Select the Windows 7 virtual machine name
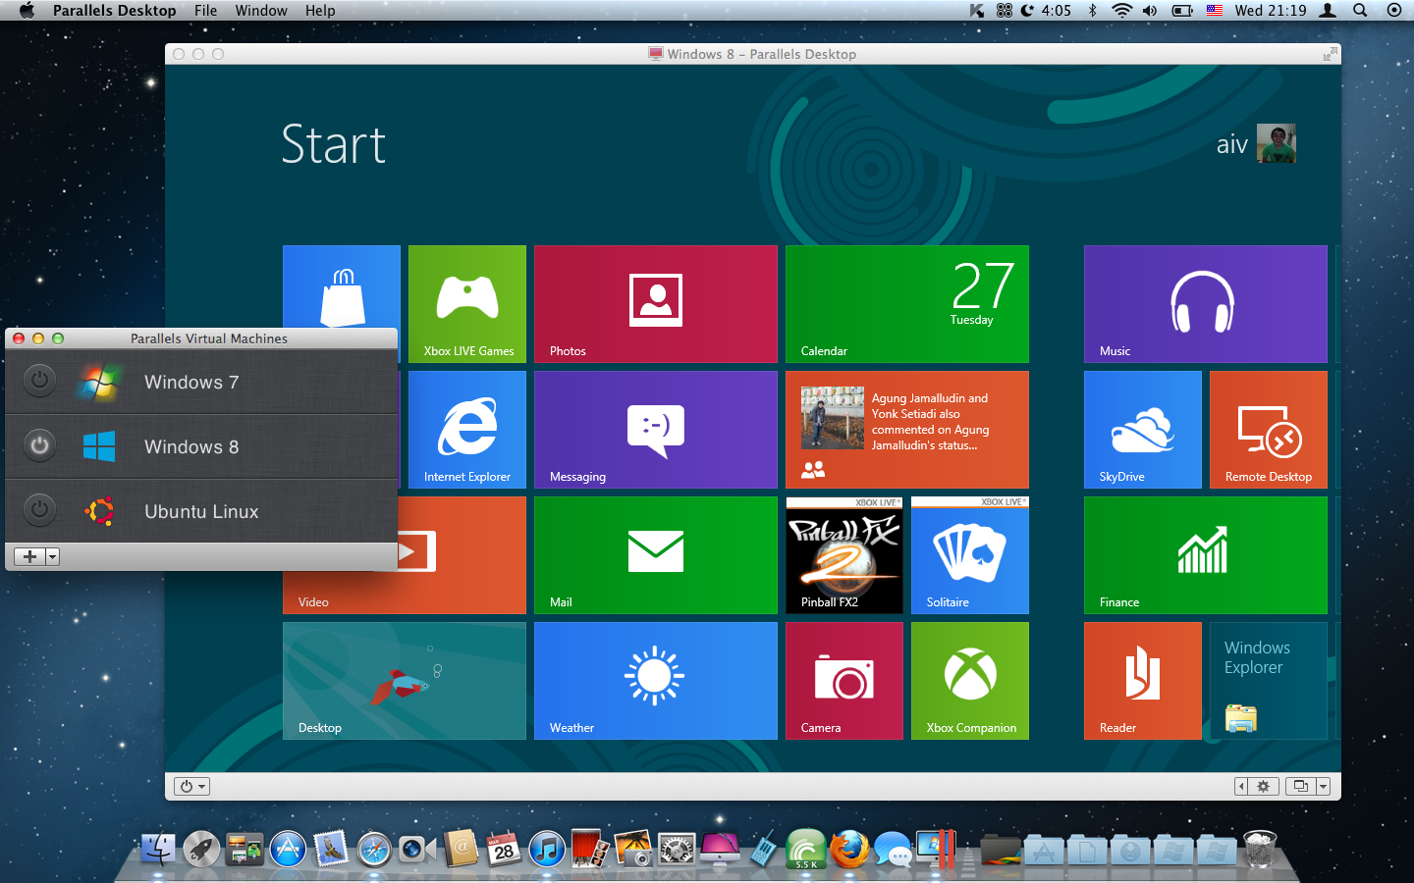Screen dimensions: 1414x883 191,382
